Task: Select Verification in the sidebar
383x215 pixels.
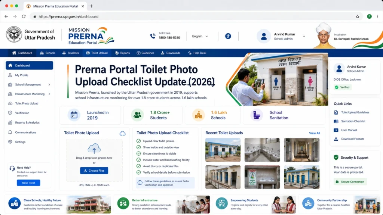Action: 29,113
